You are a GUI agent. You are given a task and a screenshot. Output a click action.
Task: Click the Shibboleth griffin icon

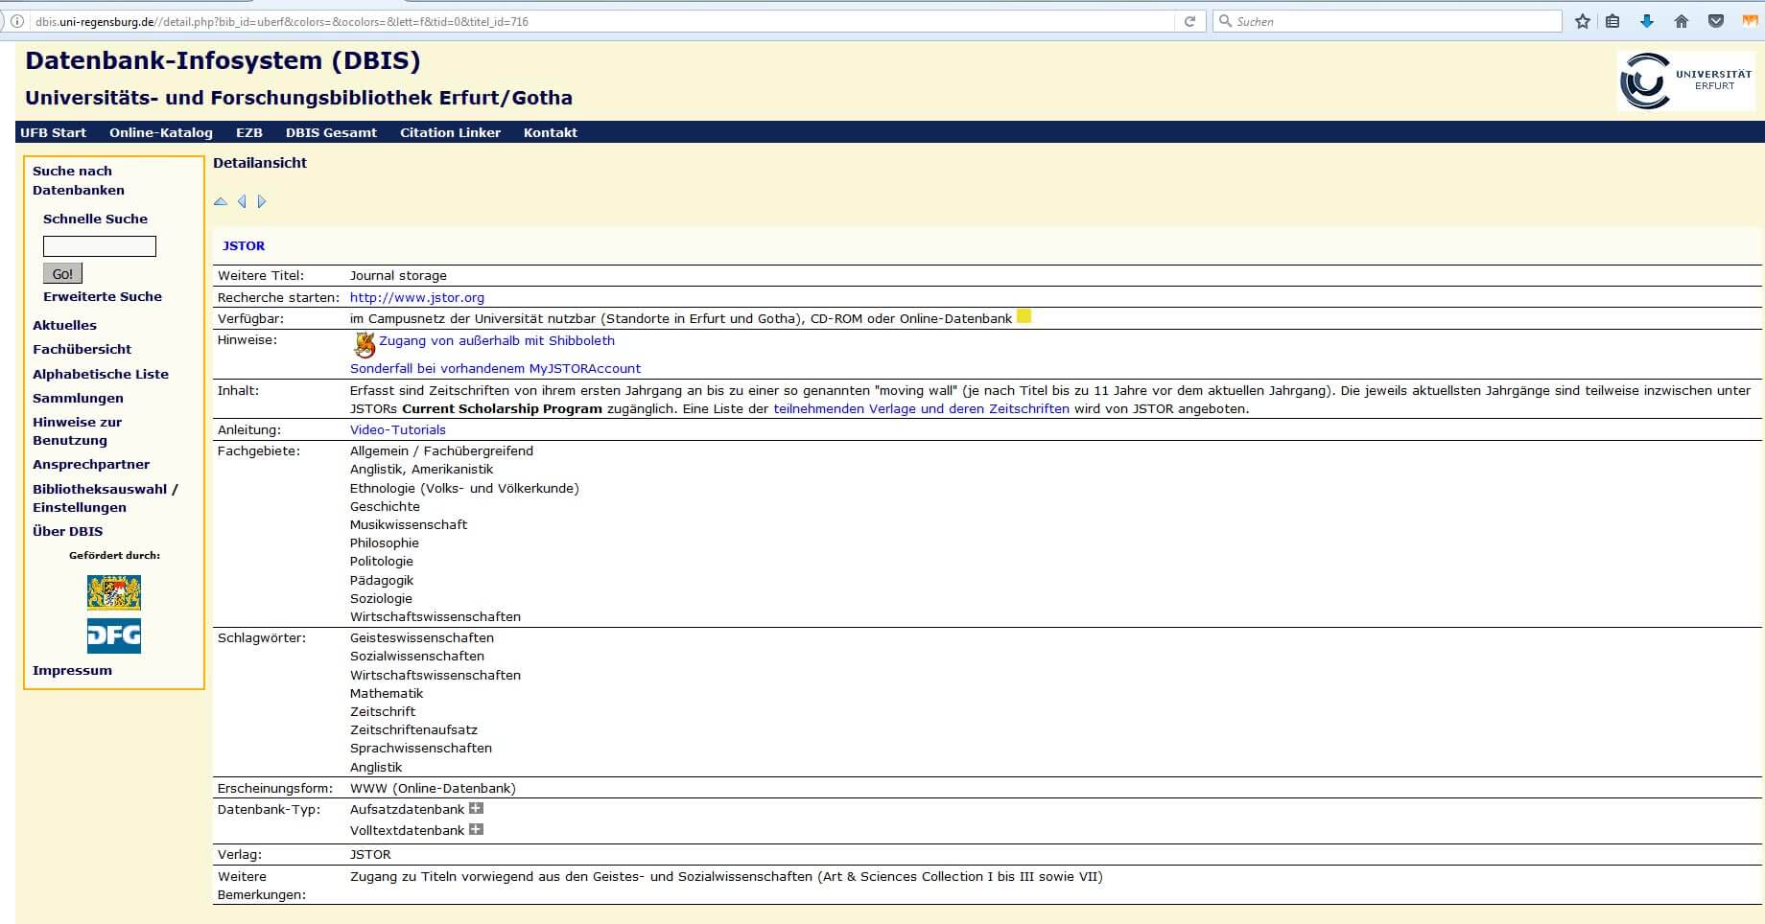tap(364, 344)
